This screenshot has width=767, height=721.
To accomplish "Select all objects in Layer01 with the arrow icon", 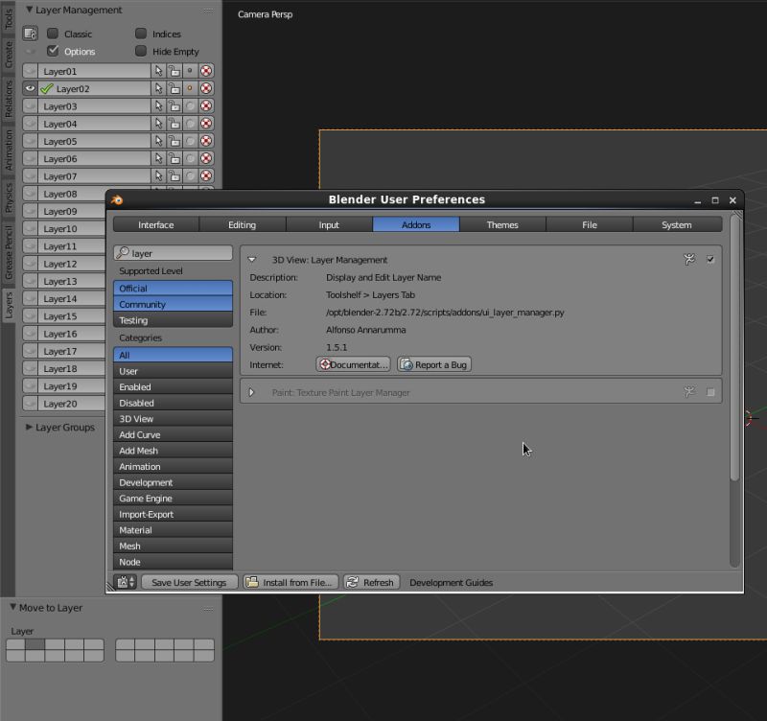I will [158, 70].
